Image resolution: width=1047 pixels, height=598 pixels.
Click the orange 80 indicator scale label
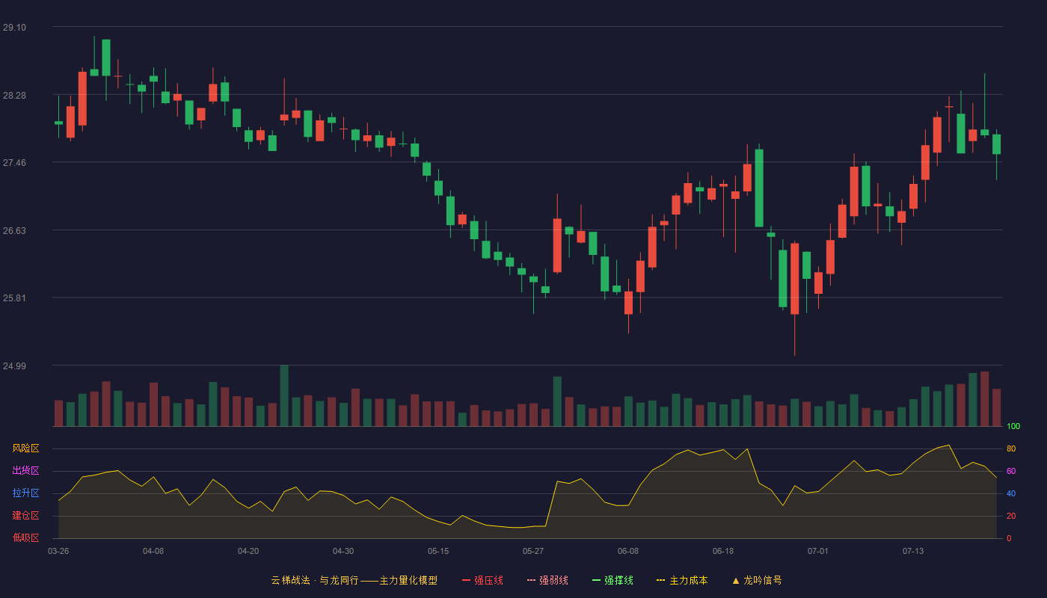[1010, 449]
